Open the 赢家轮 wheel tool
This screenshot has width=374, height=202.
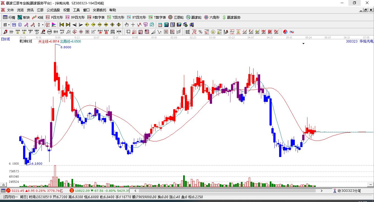click(194, 17)
